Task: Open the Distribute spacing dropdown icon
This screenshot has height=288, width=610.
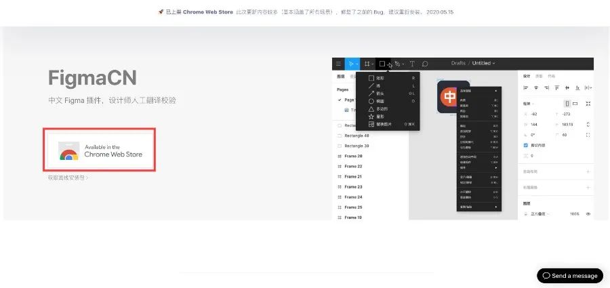Action: pyautogui.click(x=588, y=88)
